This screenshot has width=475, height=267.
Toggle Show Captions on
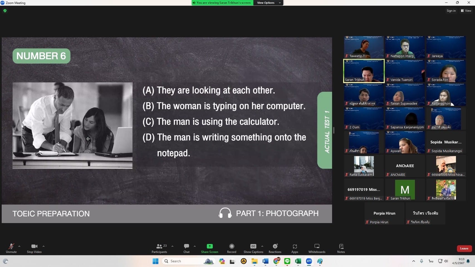(253, 248)
